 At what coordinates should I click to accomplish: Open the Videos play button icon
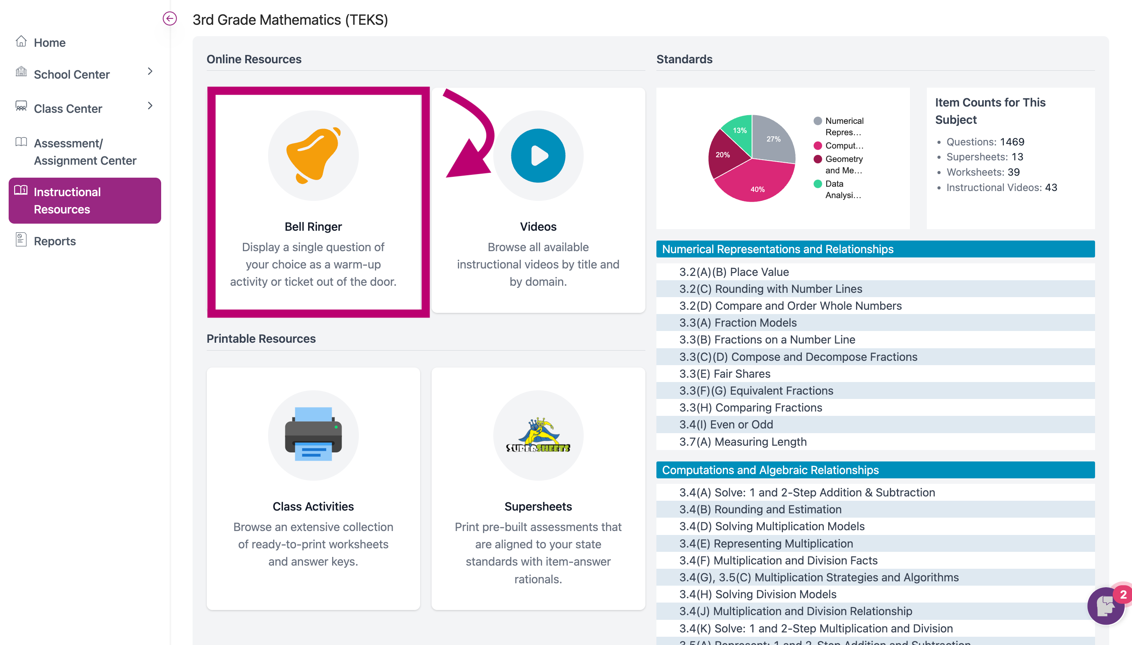pos(538,156)
